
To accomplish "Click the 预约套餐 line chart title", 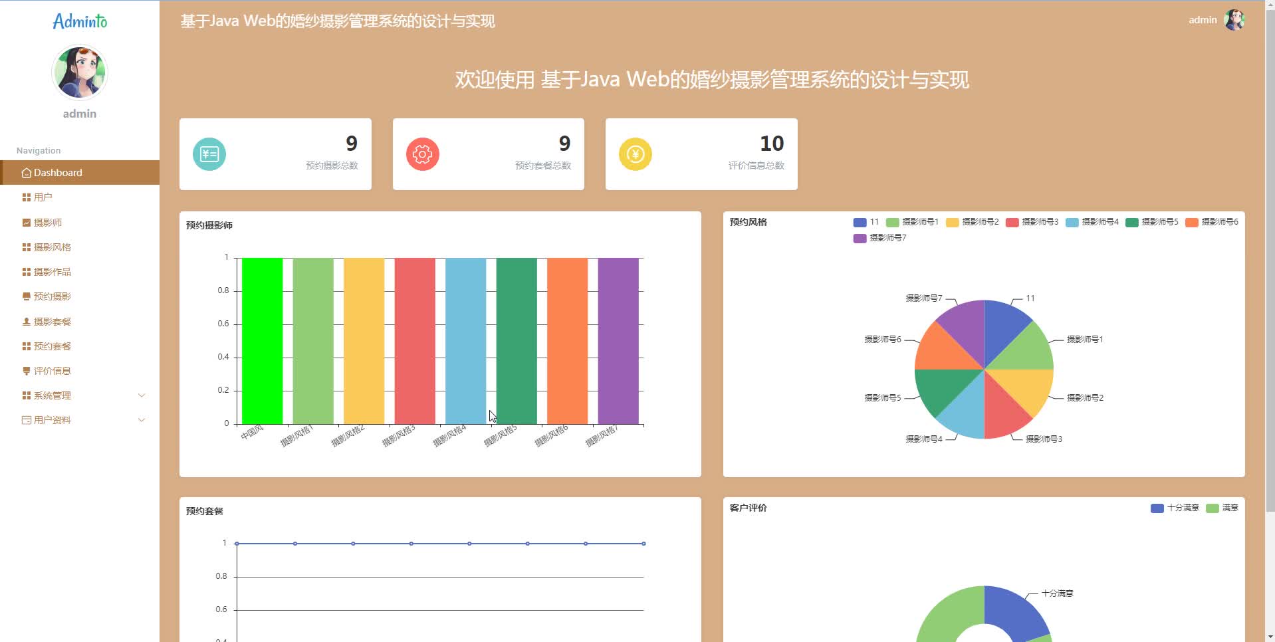I will pos(205,511).
